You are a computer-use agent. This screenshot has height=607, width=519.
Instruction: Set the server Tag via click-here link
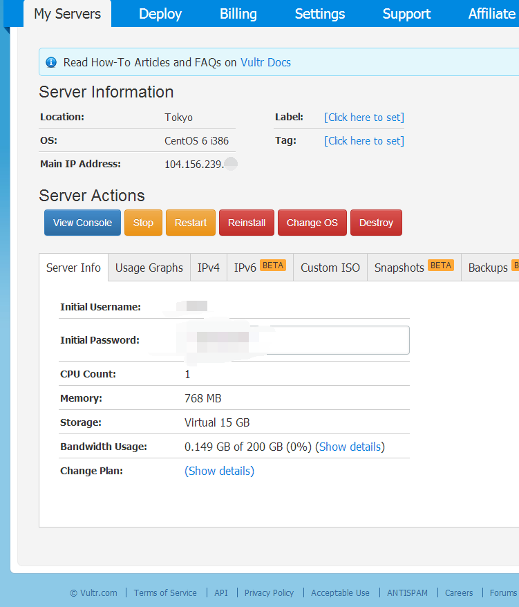pyautogui.click(x=364, y=141)
